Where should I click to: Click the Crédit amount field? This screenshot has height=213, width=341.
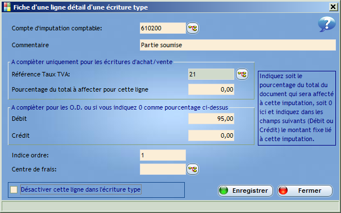[211, 135]
